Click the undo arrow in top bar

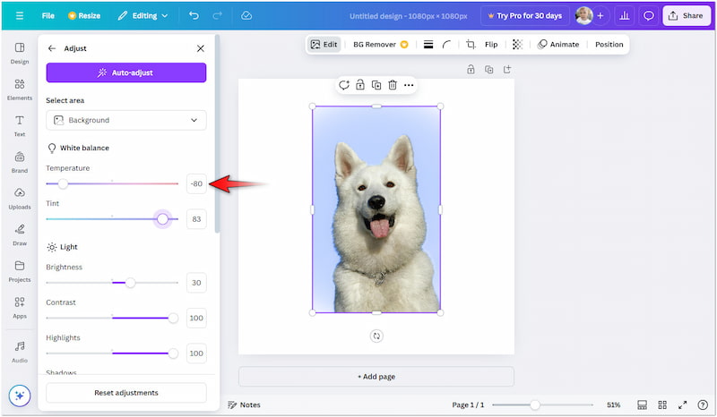[x=194, y=16]
